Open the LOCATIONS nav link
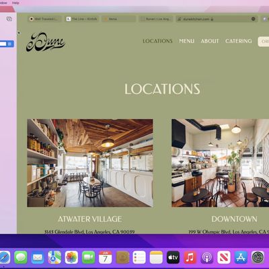 157,41
